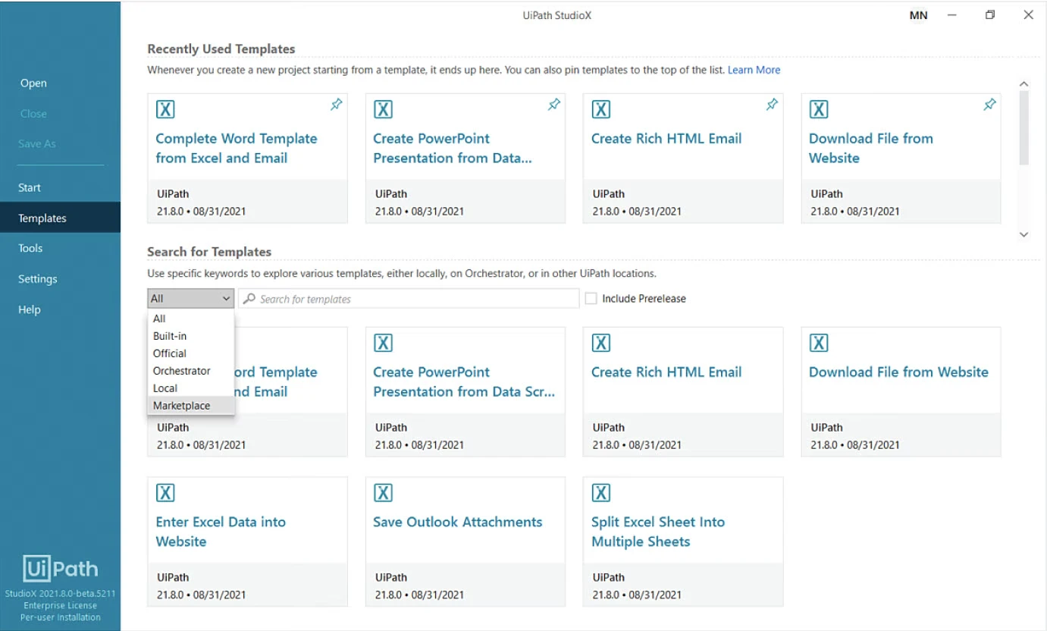Click pin icon on recent Create PowerPoint card
The image size is (1047, 631).
(554, 105)
